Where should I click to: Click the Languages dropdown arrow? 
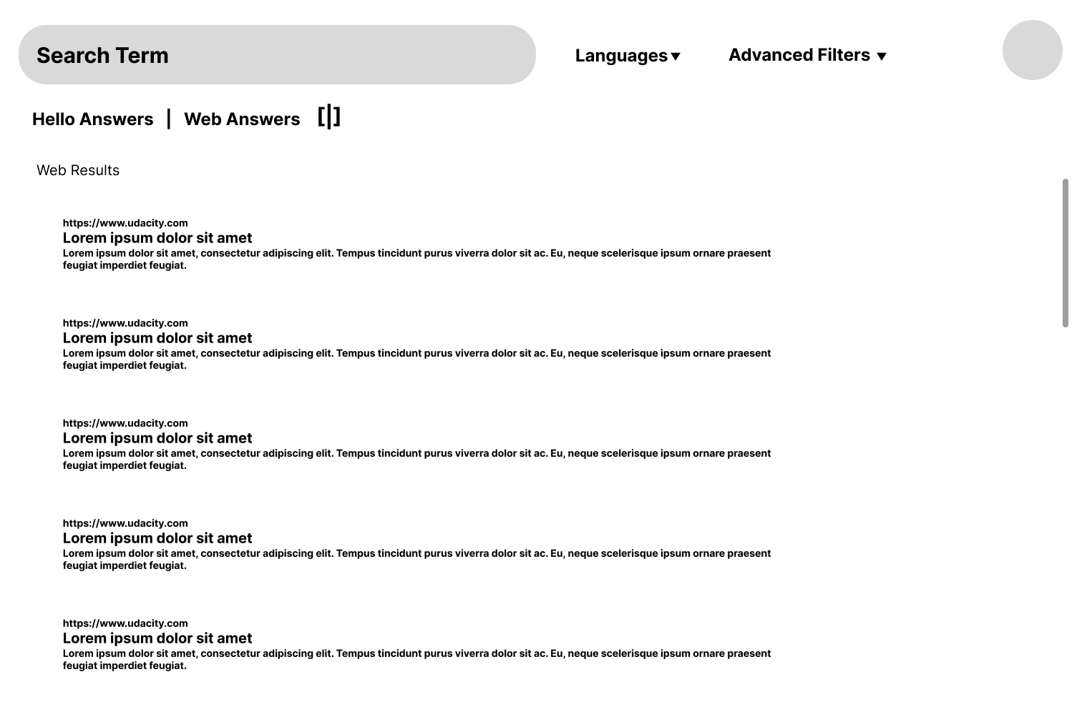[x=676, y=56]
